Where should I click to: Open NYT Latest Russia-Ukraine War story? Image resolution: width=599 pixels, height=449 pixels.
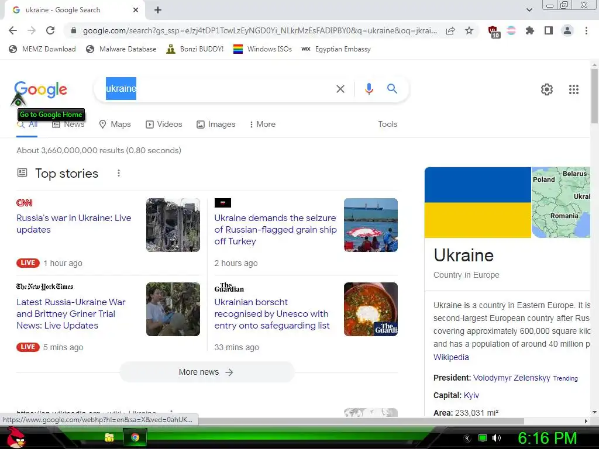(71, 314)
